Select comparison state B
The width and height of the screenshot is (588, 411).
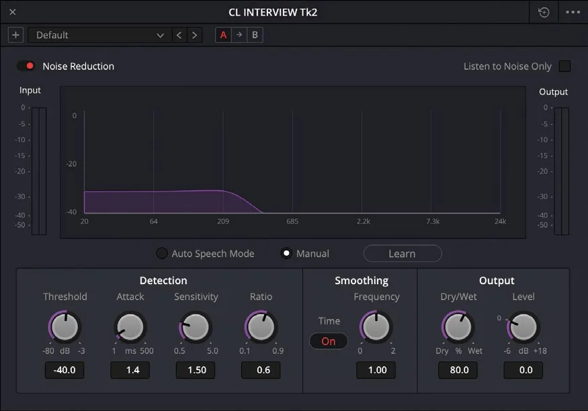tap(255, 35)
